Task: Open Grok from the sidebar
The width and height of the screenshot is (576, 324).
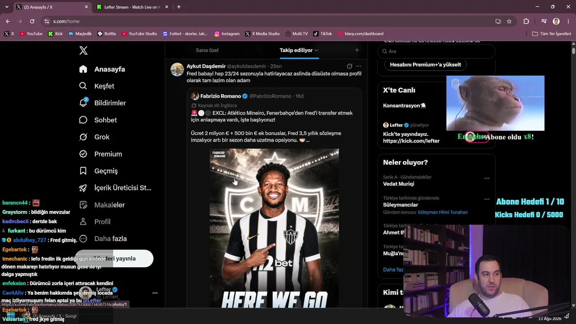Action: coord(94,137)
